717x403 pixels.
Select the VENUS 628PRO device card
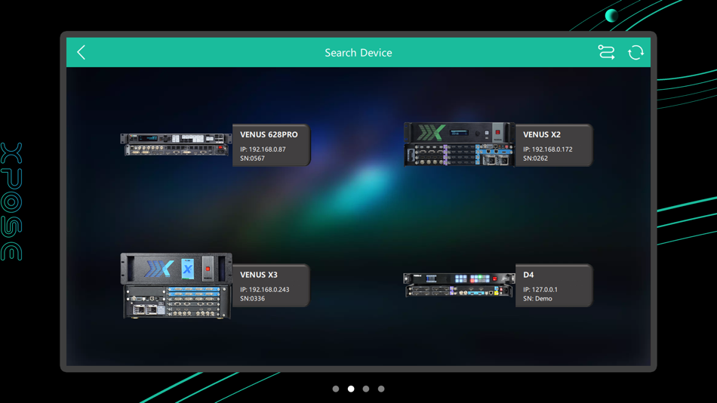(272, 145)
